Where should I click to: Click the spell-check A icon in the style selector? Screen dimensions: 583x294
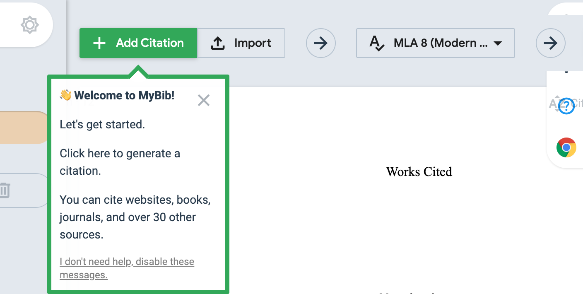376,43
